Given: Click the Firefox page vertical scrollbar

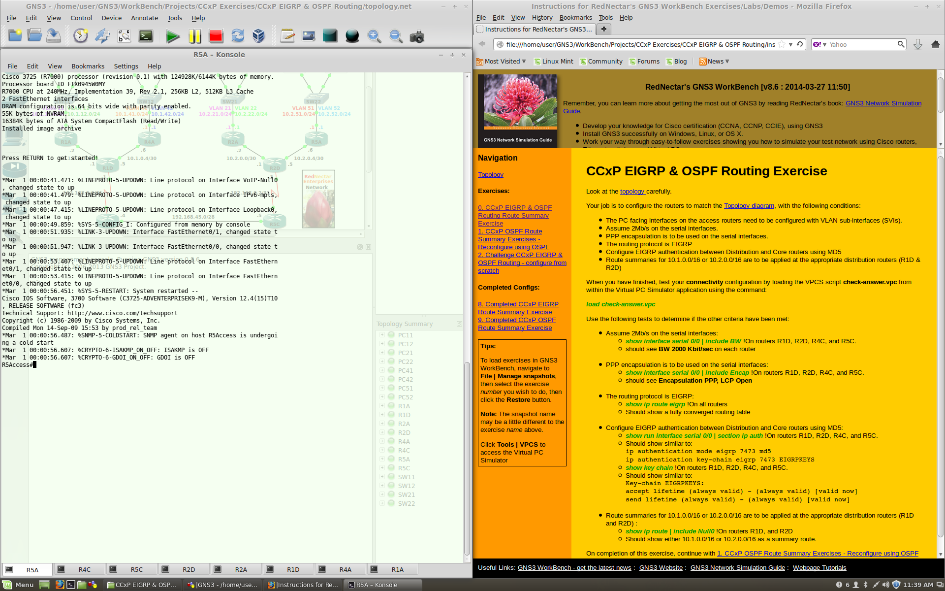Looking at the screenshot, I should [941, 345].
